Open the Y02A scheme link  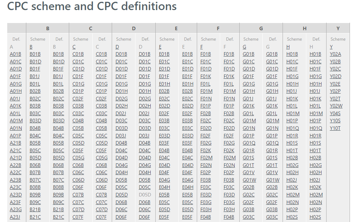335,54
